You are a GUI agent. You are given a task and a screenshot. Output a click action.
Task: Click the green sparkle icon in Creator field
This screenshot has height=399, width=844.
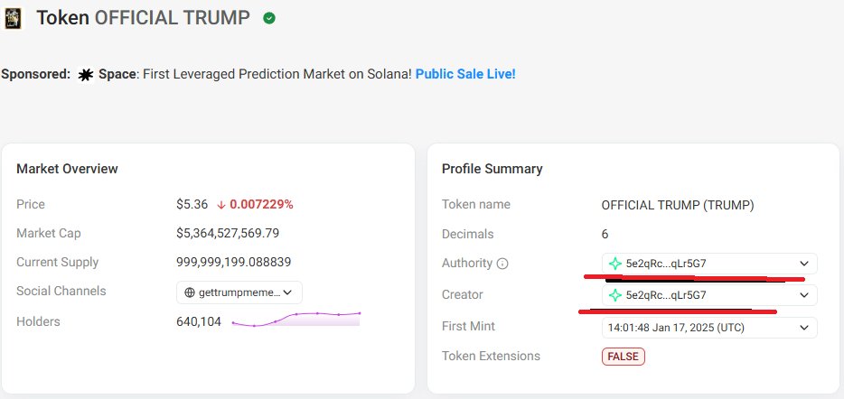(614, 295)
